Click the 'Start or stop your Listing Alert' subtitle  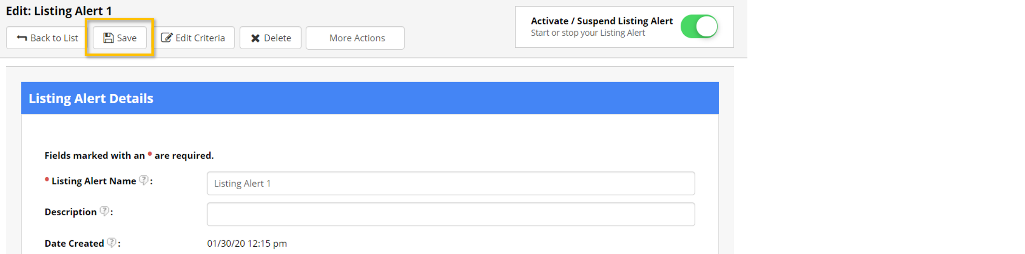[x=587, y=33]
